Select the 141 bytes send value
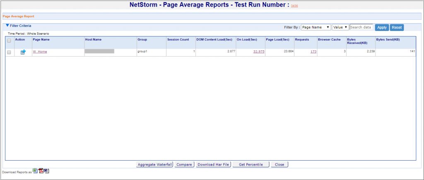Screen dimensions: 424x180 pyautogui.click(x=412, y=51)
